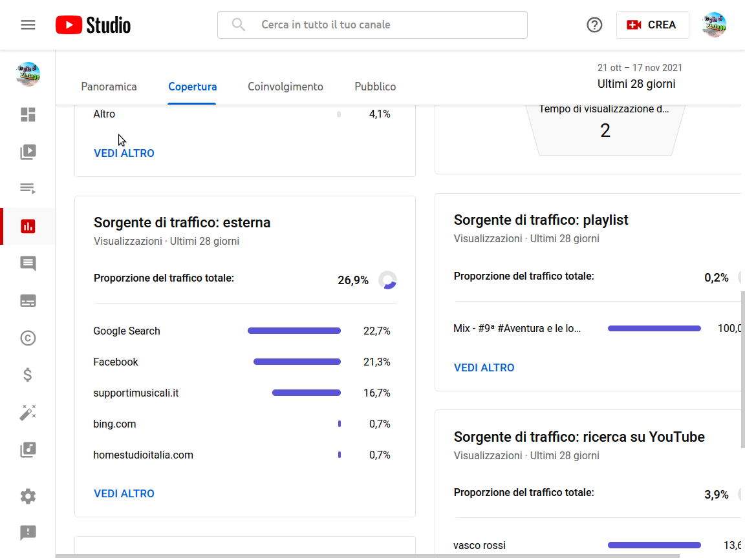Viewport: 745px width, 558px height.
Task: Click the 26,9% donut chart icon
Action: point(388,280)
